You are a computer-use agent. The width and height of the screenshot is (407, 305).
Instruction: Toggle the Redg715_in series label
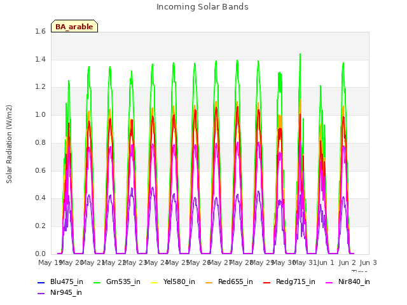point(296,281)
